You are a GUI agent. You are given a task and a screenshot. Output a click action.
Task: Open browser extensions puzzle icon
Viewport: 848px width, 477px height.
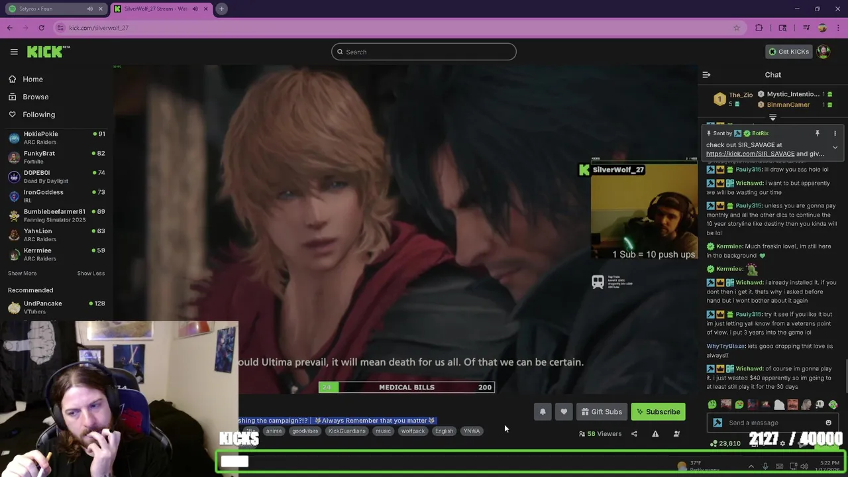(x=759, y=28)
